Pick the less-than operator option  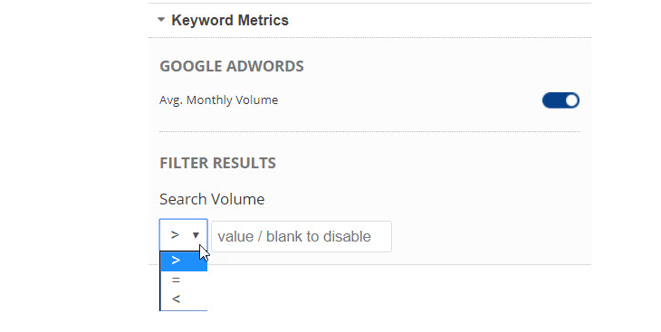184,299
